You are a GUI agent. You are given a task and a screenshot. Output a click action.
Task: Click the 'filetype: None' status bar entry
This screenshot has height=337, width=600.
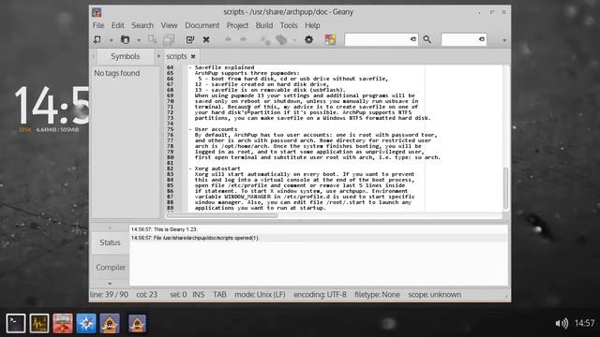(377, 295)
